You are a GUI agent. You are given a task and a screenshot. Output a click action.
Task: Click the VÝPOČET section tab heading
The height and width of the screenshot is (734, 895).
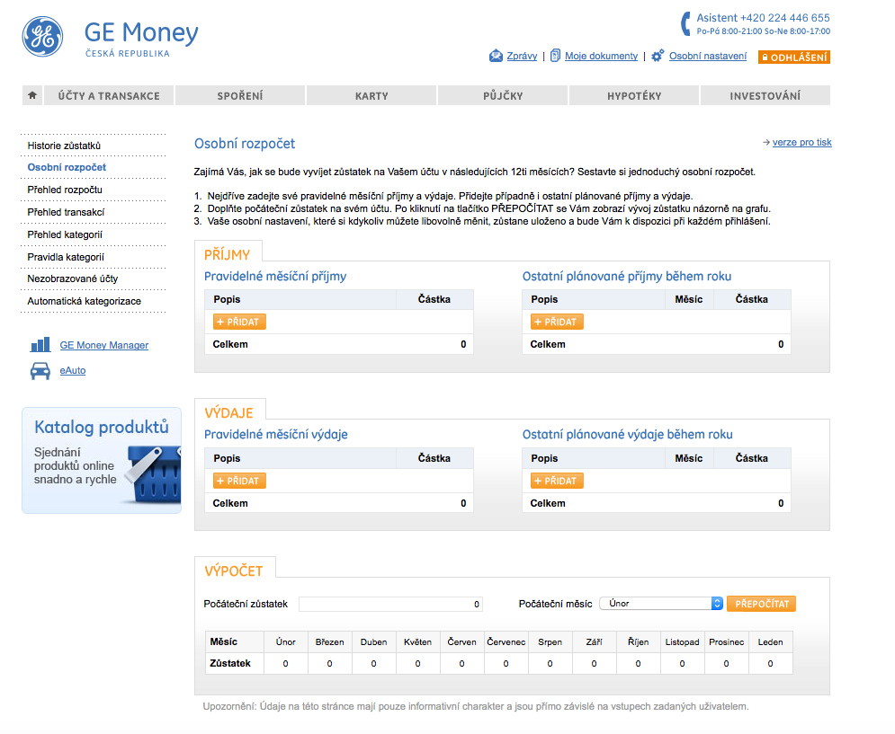pos(234,570)
